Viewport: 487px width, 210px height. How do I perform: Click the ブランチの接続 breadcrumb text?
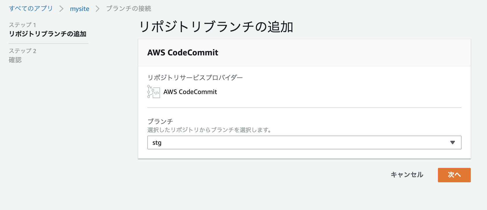pos(129,9)
